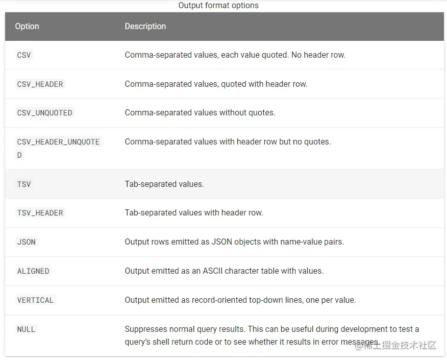Click the ALIGNED option code

click(33, 271)
